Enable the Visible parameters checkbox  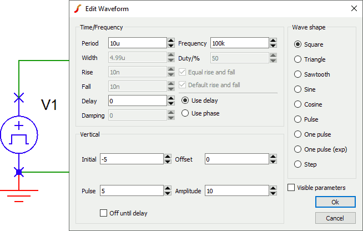291,188
